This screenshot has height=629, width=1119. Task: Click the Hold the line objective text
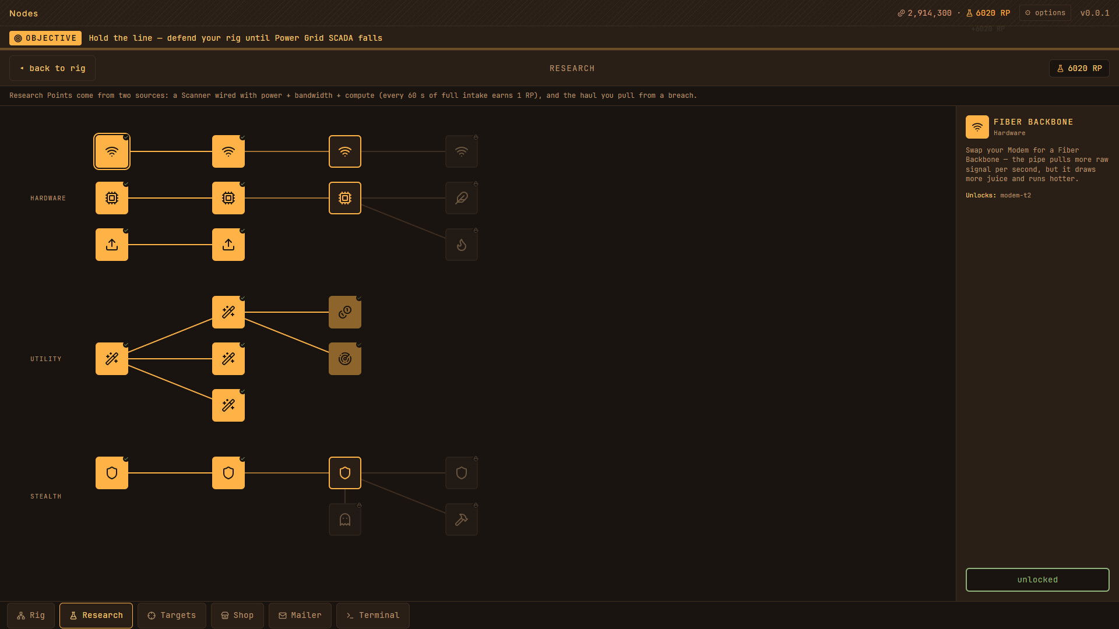[x=235, y=38]
